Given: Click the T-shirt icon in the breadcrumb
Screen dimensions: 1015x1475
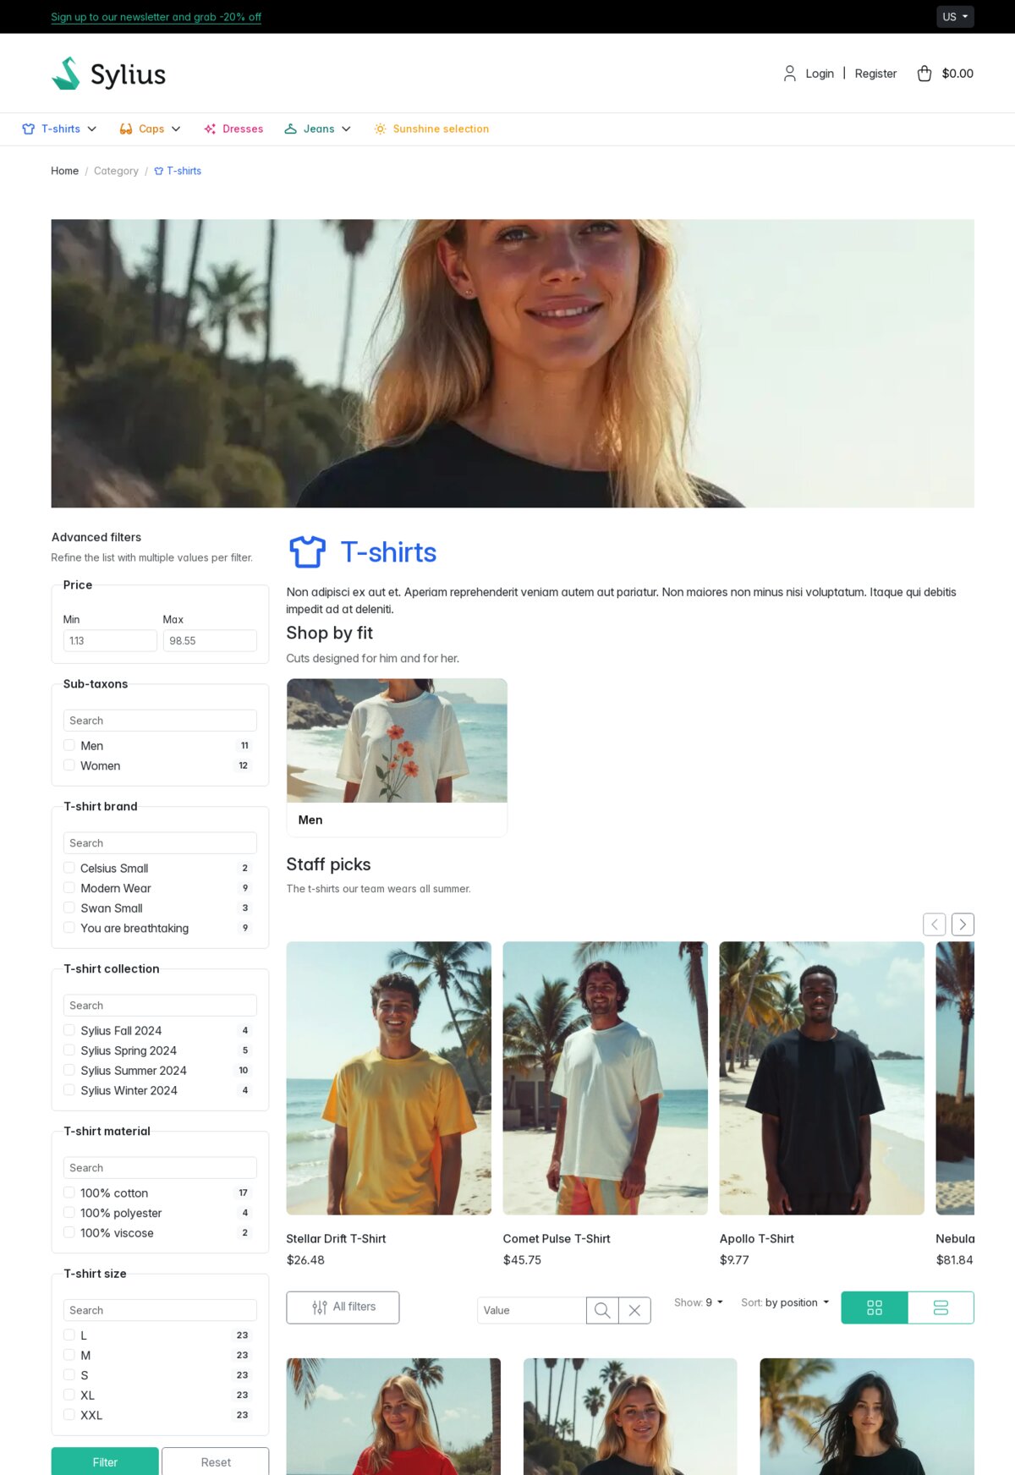Looking at the screenshot, I should point(158,171).
